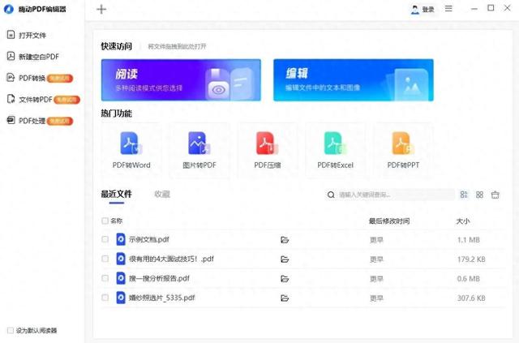Open the hamburger menu in title bar

[448, 9]
